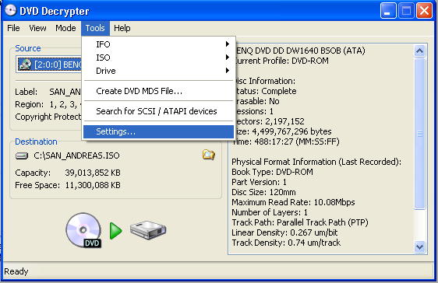The image size is (438, 283).
Task: Click the 'Time: 488:17:27 (MM:SS:FF)' line
Action: click(286, 141)
